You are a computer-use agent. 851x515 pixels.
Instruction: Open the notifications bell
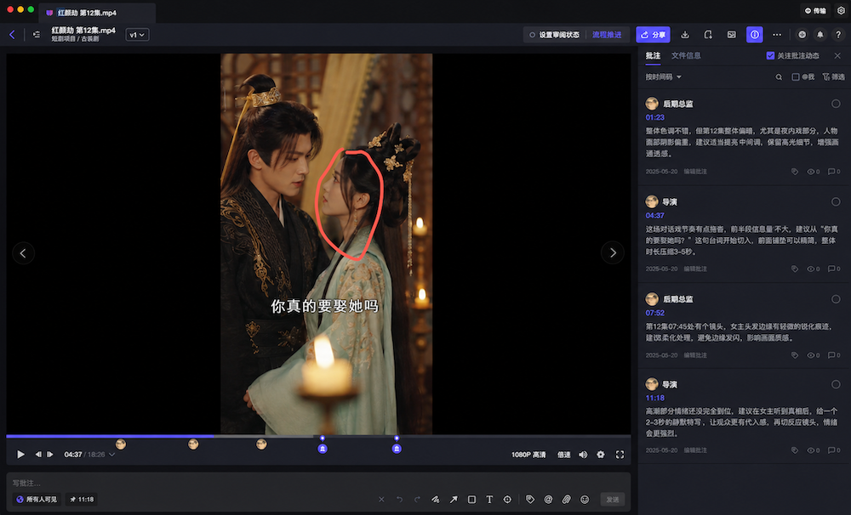(820, 35)
